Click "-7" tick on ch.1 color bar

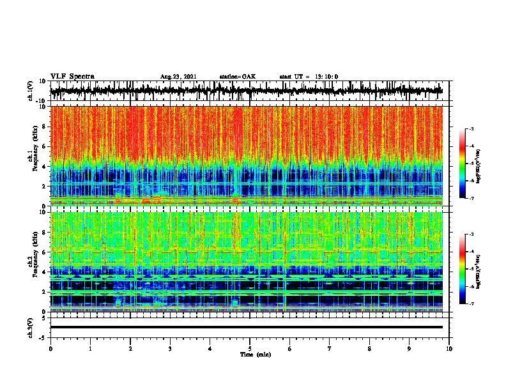(471, 198)
